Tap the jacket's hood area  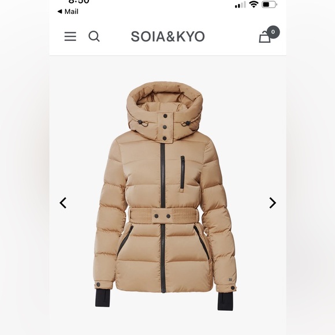pyautogui.click(x=165, y=107)
